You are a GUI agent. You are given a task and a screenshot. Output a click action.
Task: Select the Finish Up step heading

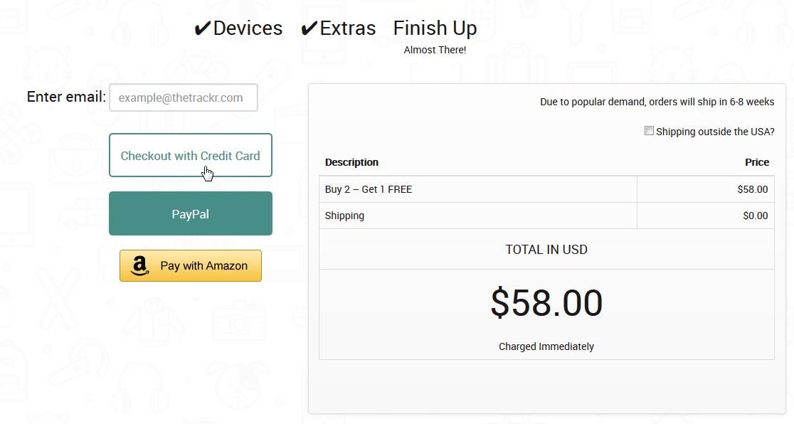point(435,29)
